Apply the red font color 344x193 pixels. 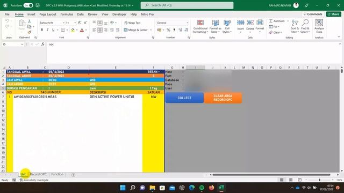tap(82, 30)
